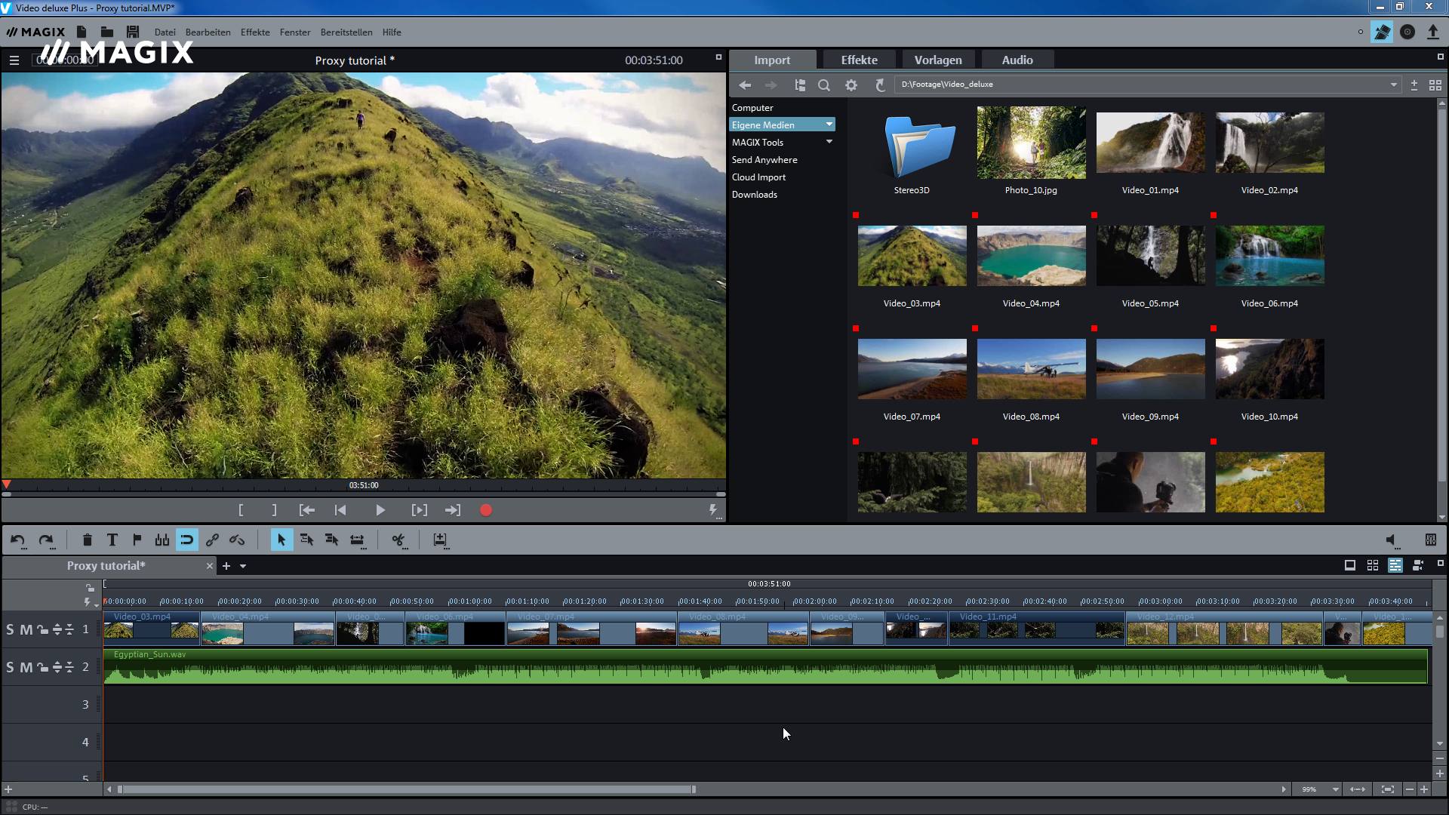
Task: Click the new project file icon
Action: coord(82,32)
